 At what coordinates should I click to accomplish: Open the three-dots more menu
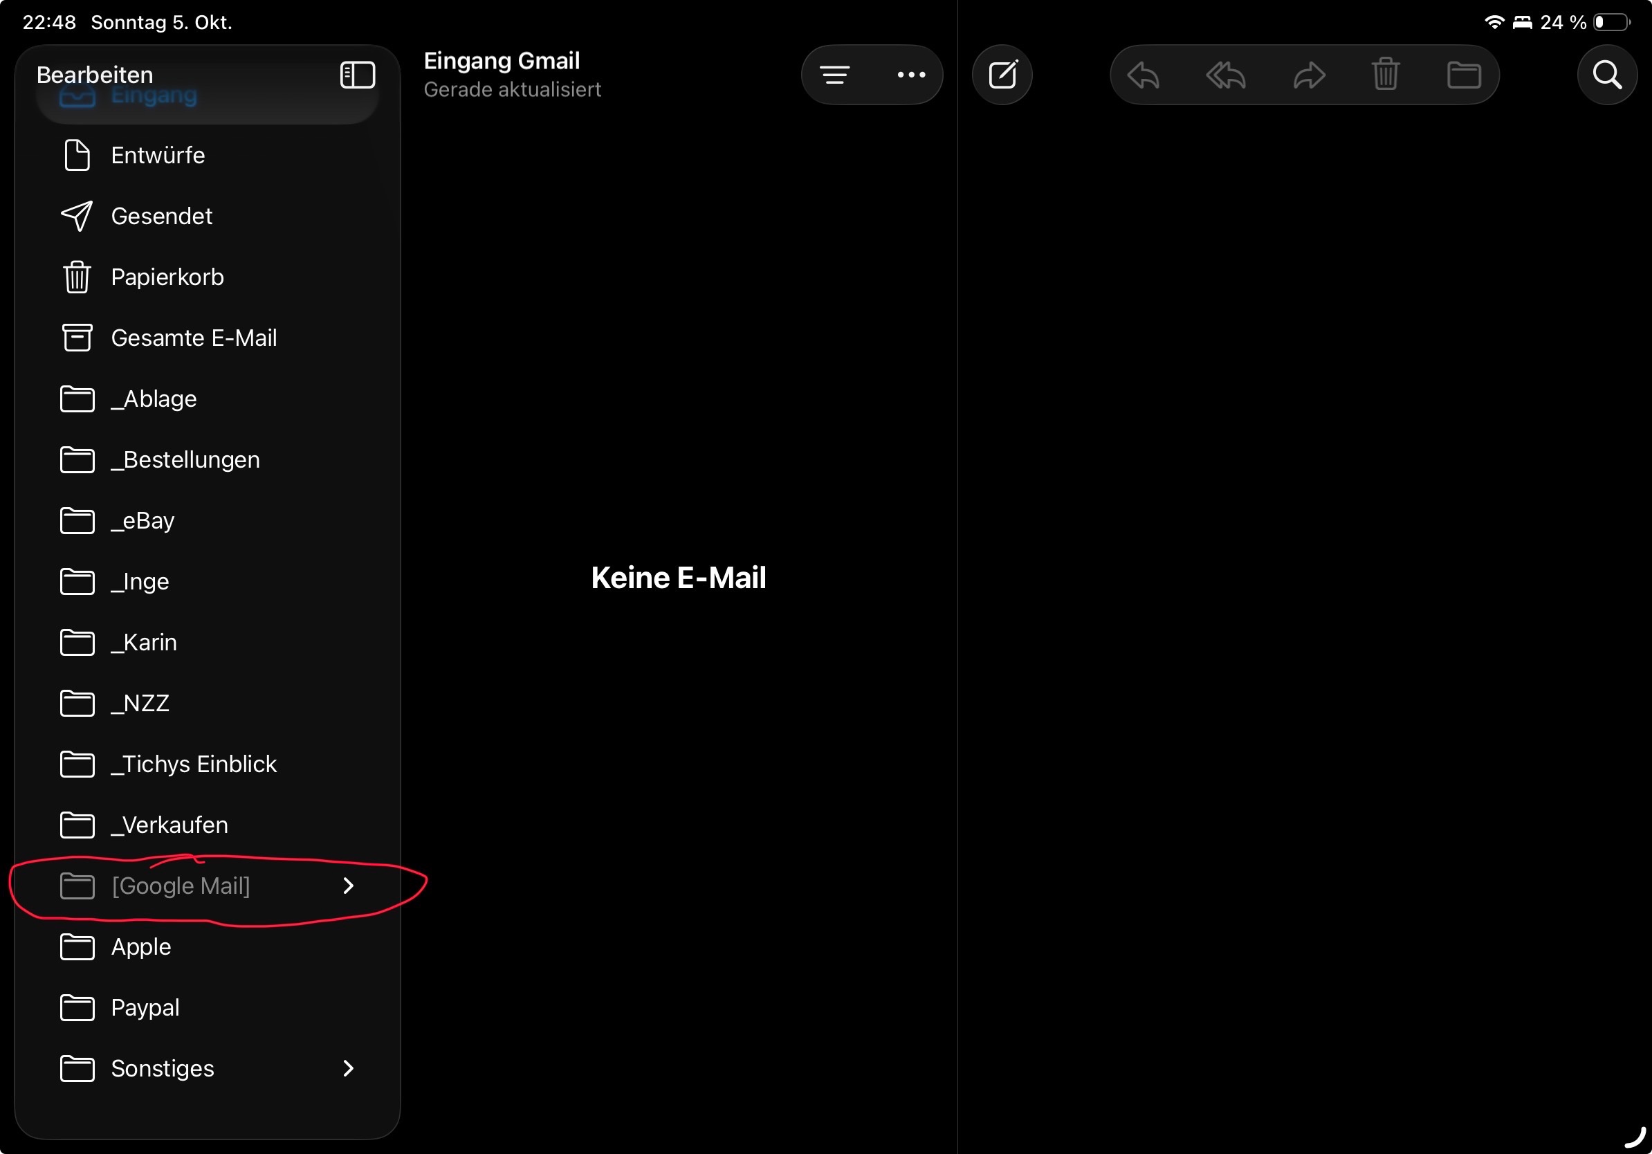pyautogui.click(x=911, y=75)
